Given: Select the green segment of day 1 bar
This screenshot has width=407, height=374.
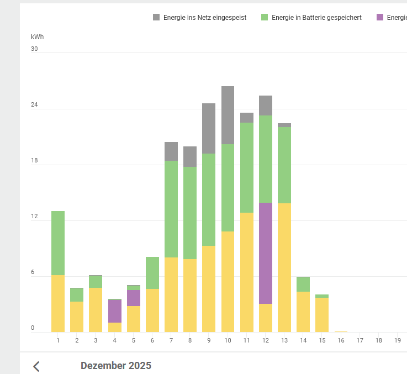Looking at the screenshot, I should click(x=58, y=243).
